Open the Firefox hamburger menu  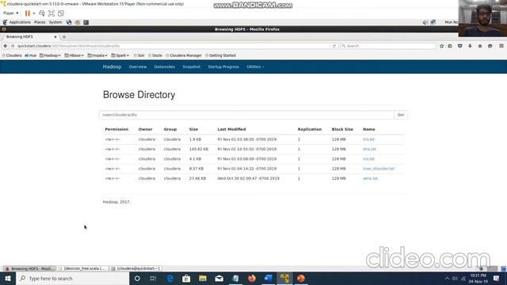(501, 46)
